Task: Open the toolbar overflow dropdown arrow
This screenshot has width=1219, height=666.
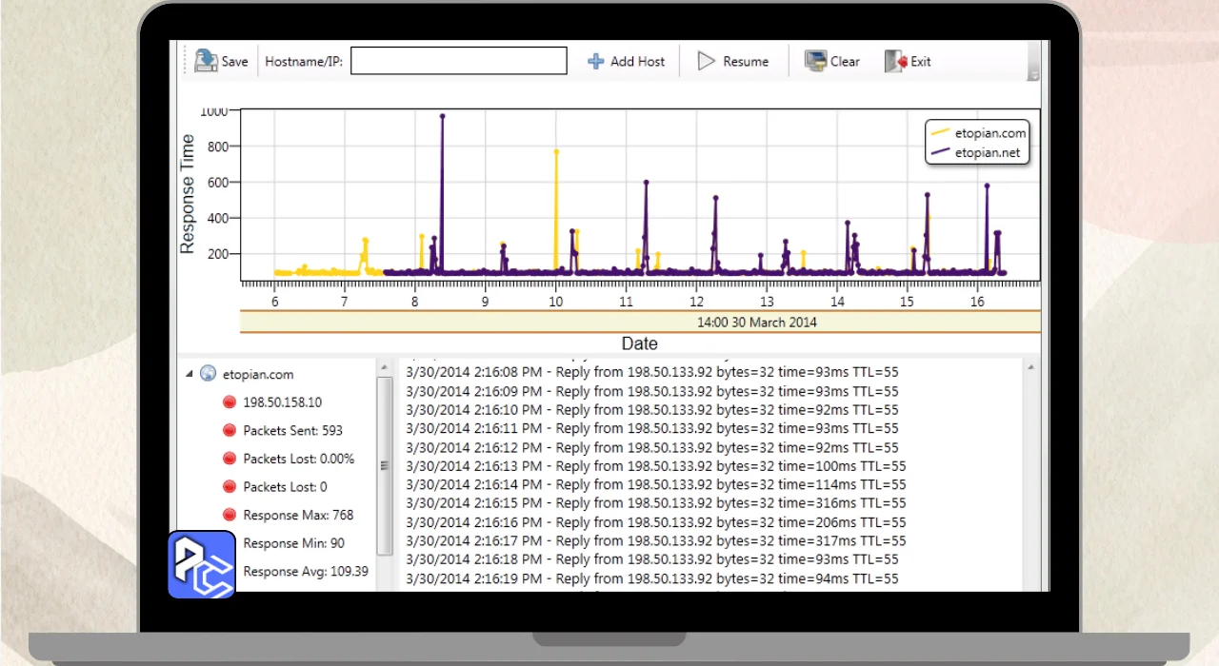Action: [1033, 75]
